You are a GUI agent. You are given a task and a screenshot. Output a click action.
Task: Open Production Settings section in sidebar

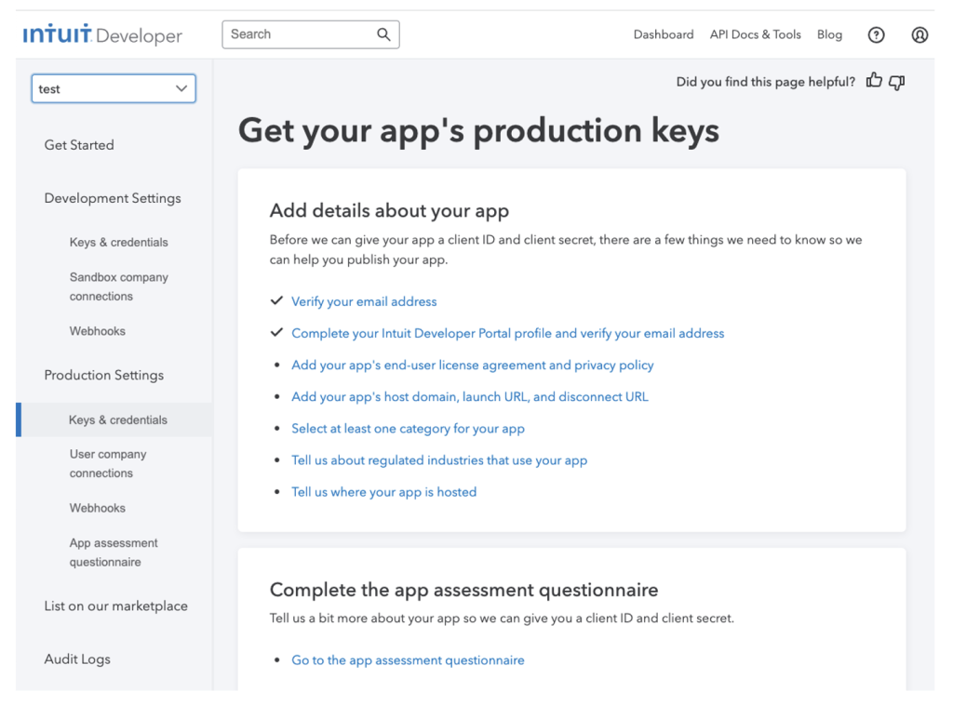click(104, 375)
